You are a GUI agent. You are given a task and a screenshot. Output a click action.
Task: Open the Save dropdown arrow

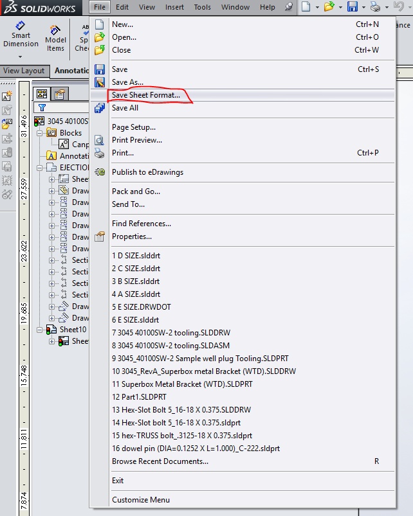pos(363,7)
